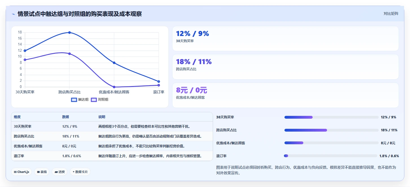Screen dimensions: 410x187
Task: Click the 触达组 point at 30天购买率
Action: tap(25, 51)
